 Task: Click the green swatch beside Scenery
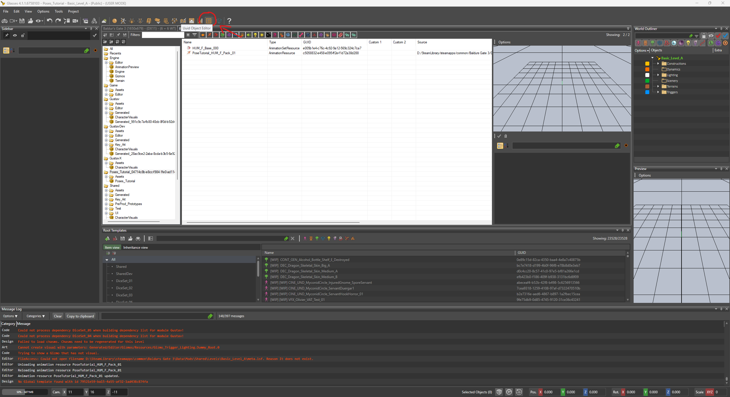click(647, 81)
